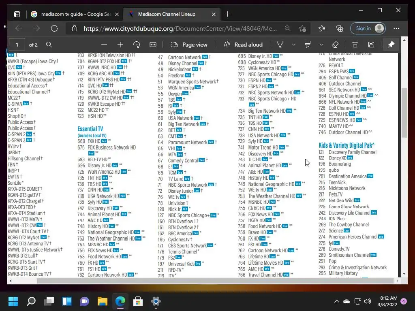This screenshot has height=311, width=415.
Task: Open Windows taskbar Search
Action: pyautogui.click(x=31, y=301)
